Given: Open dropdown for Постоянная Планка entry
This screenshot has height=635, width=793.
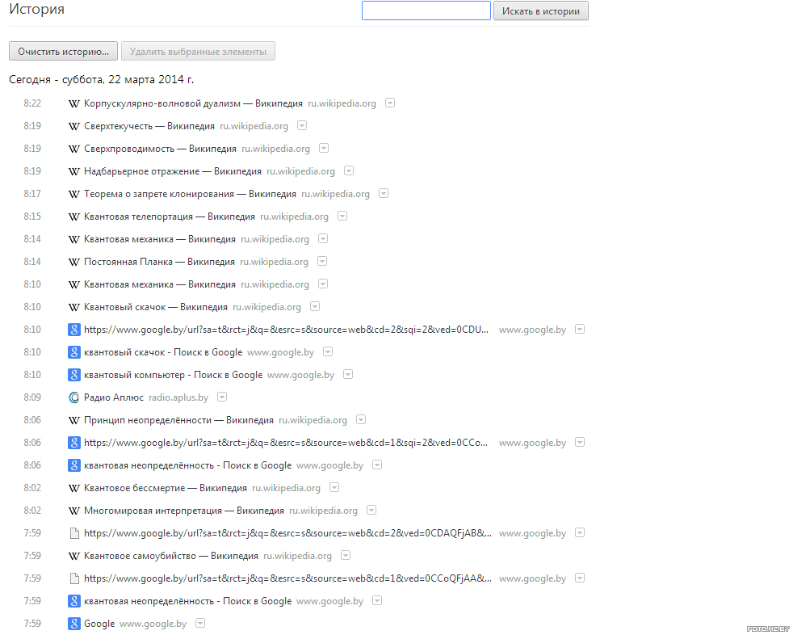Looking at the screenshot, I should [x=322, y=261].
